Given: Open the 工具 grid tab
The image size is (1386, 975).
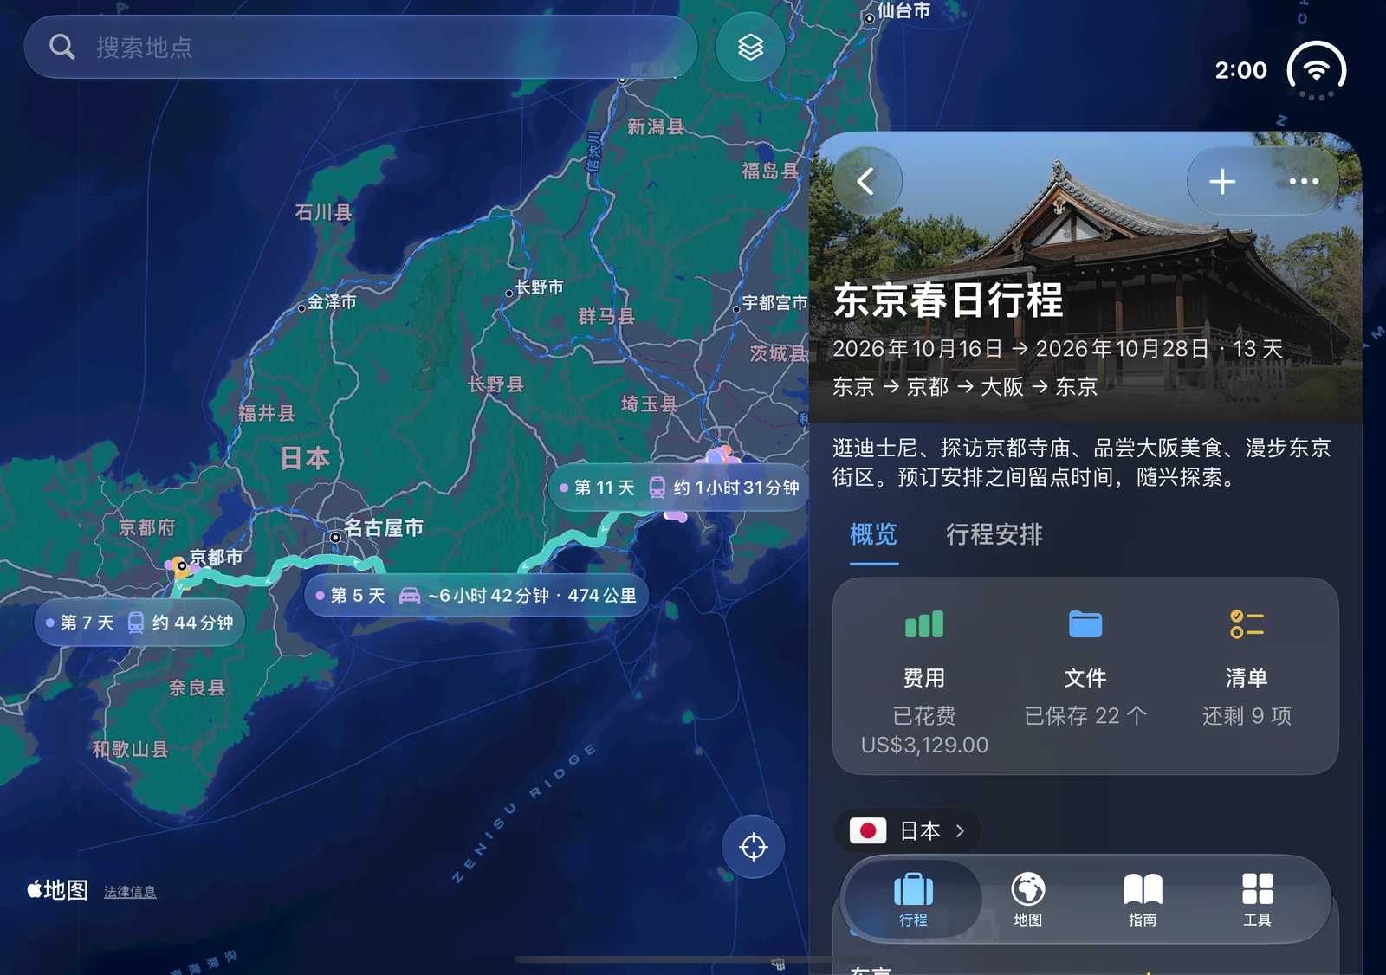Looking at the screenshot, I should click(x=1257, y=899).
